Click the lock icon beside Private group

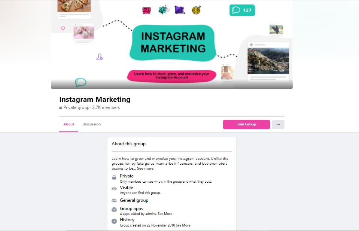(x=60, y=107)
